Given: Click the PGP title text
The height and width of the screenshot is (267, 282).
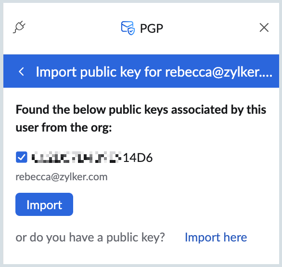Looking at the screenshot, I should (152, 28).
